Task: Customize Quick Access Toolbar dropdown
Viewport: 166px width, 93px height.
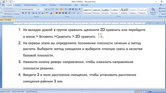Action: point(14,2)
